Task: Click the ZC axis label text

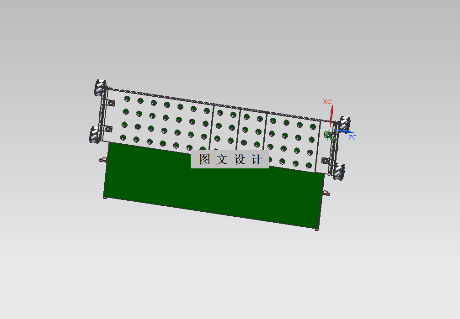Action: pyautogui.click(x=353, y=137)
